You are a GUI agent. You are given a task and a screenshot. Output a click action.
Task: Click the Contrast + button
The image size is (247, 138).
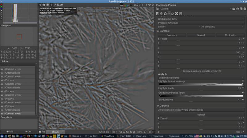(x=230, y=35)
